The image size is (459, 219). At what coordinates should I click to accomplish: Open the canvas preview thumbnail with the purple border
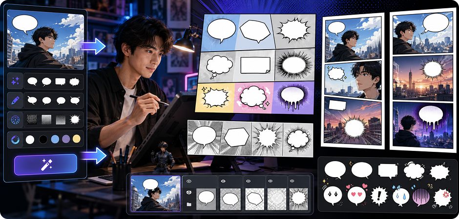[x=156, y=193]
